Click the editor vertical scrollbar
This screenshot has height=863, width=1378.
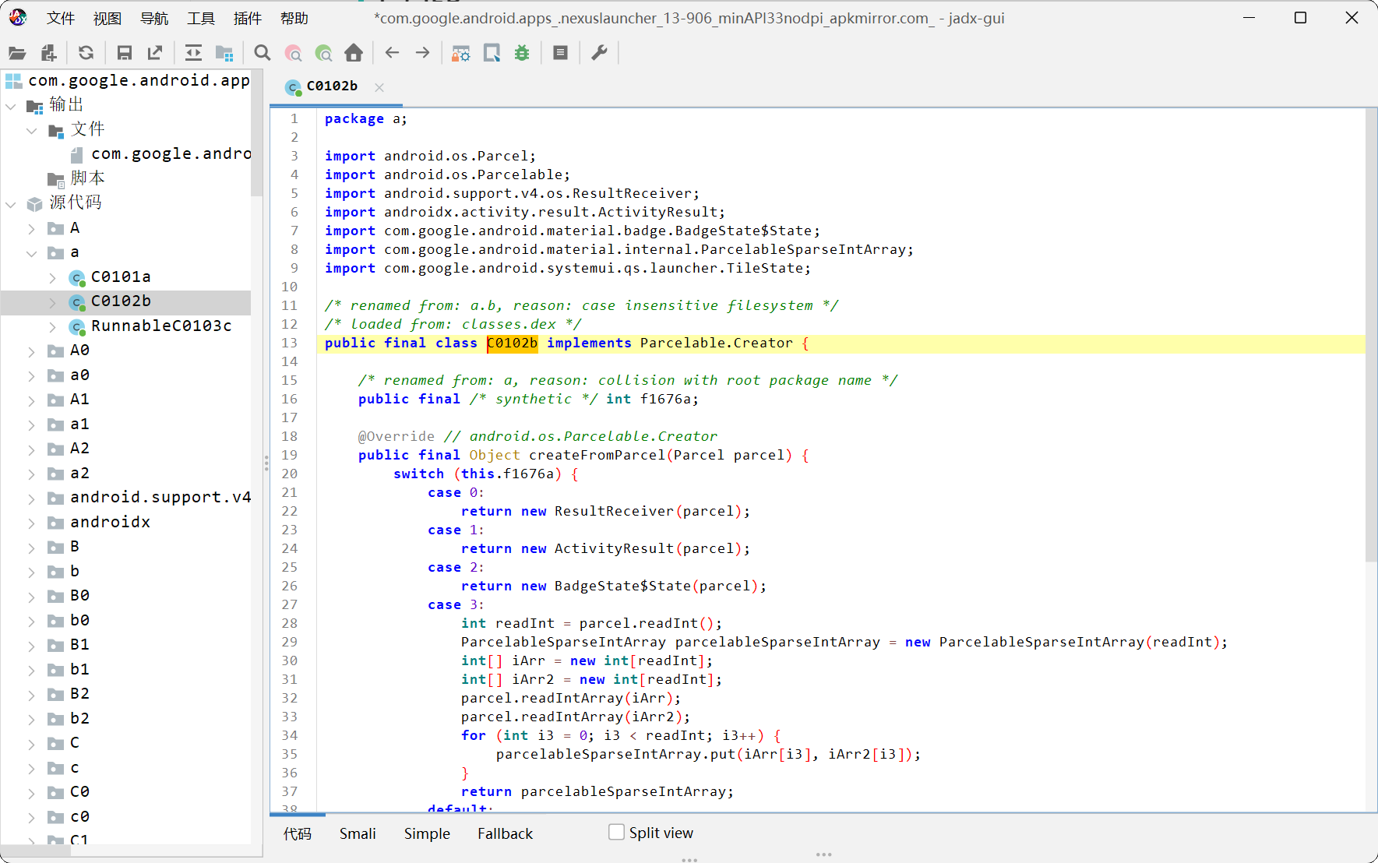[1371, 335]
